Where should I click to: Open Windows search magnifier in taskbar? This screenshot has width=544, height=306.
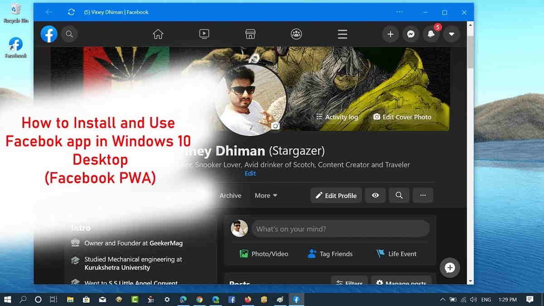[23, 299]
